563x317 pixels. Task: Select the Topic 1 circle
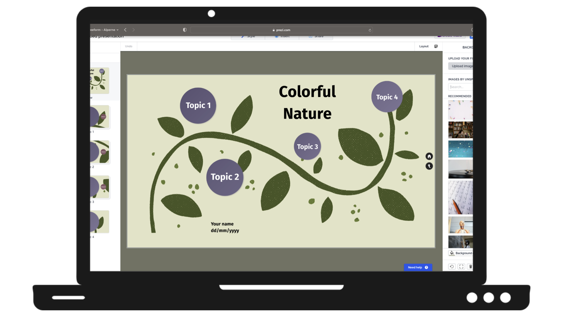pos(198,105)
